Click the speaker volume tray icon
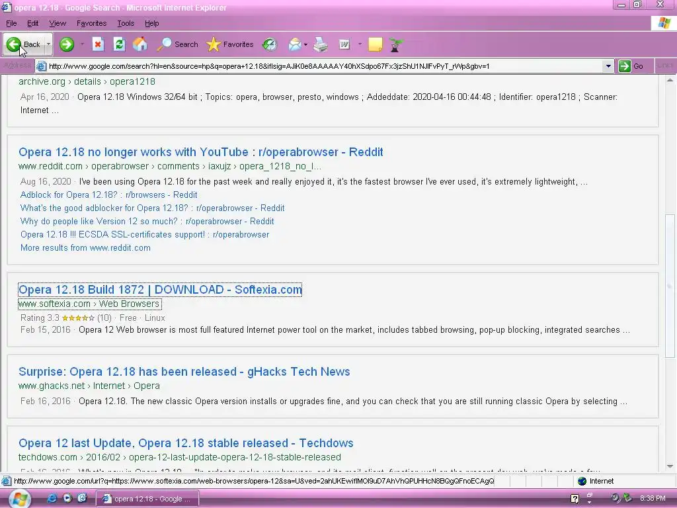Image resolution: width=677 pixels, height=508 pixels. [x=616, y=498]
